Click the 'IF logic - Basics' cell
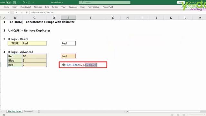 click(18, 39)
